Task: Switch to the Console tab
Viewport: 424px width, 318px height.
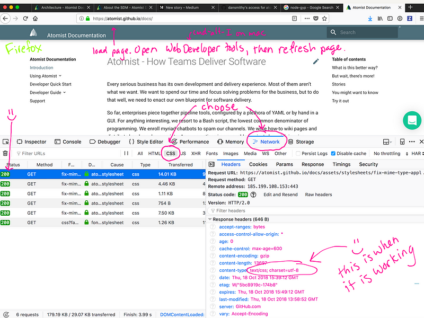Action: pyautogui.click(x=68, y=142)
